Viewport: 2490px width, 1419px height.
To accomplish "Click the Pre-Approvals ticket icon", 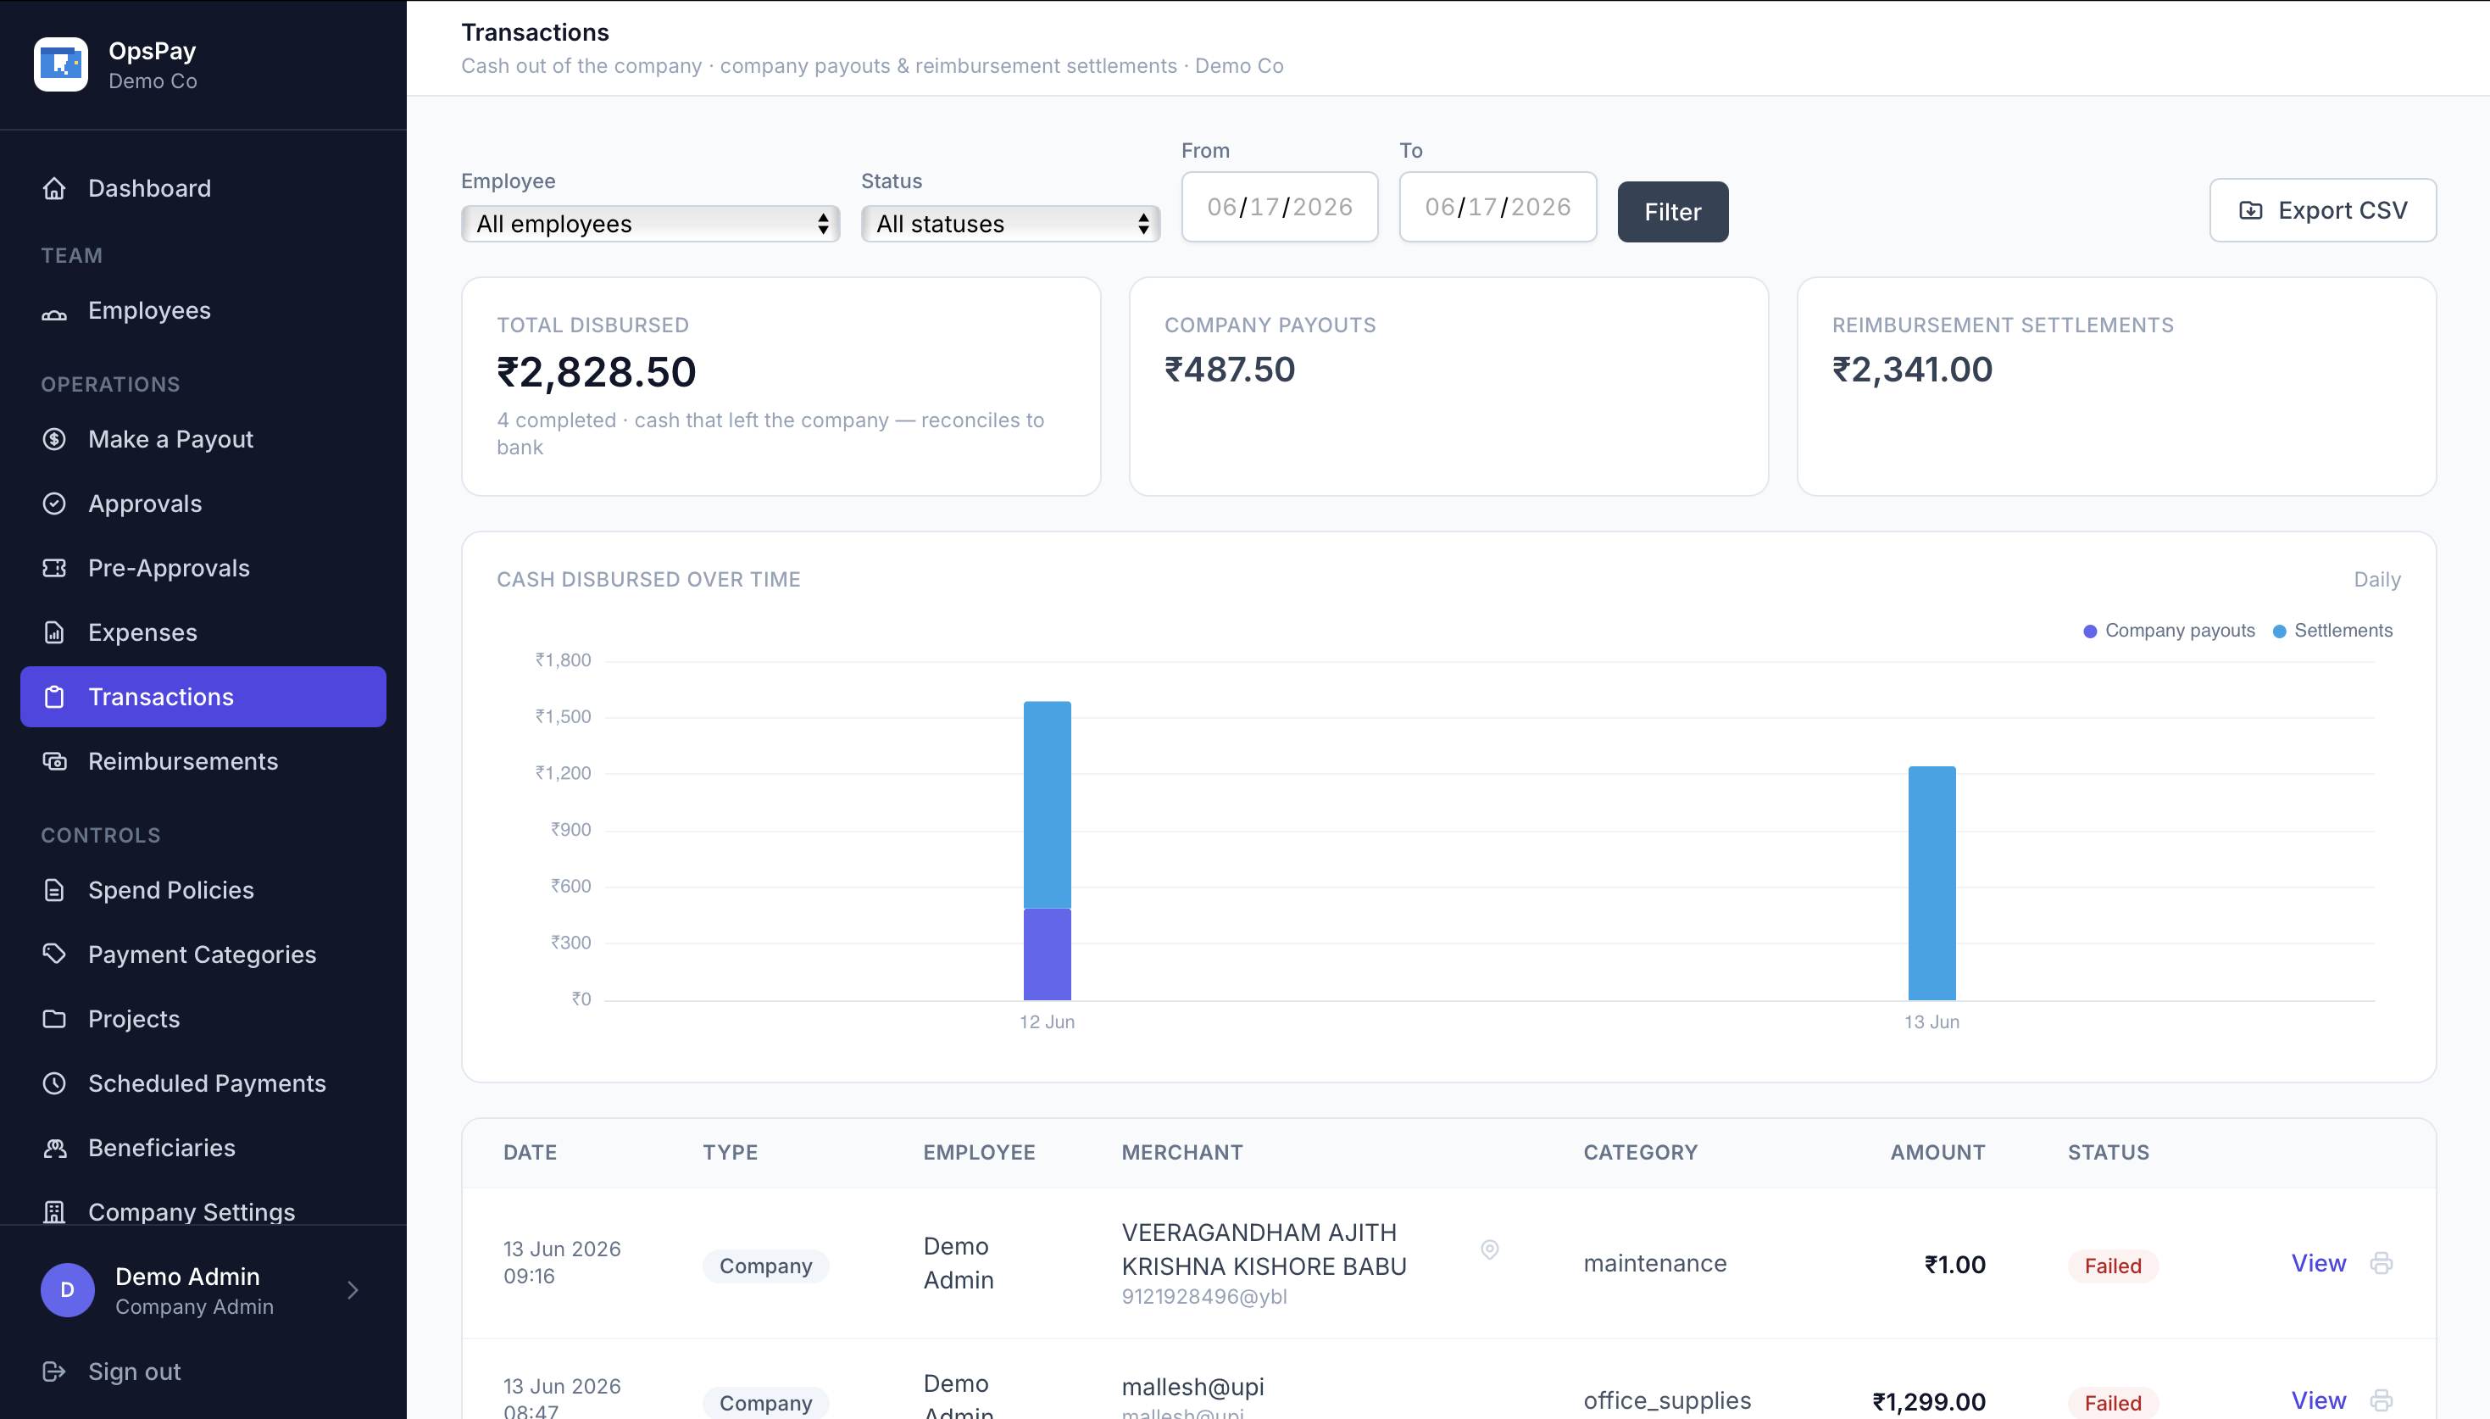I will tap(54, 568).
